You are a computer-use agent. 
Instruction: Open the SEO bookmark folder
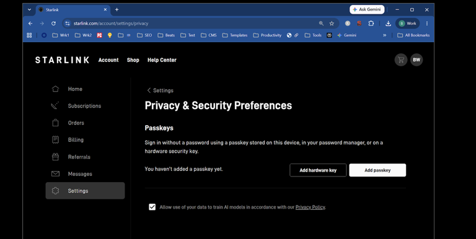point(144,35)
